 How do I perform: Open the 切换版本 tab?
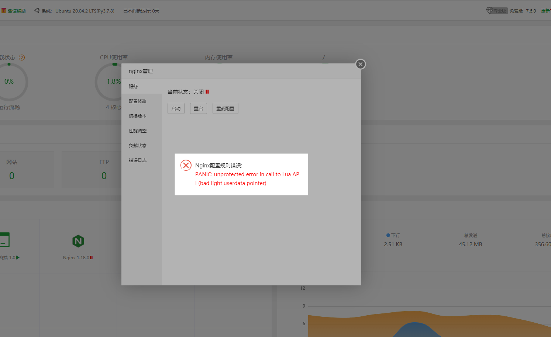pyautogui.click(x=142, y=116)
